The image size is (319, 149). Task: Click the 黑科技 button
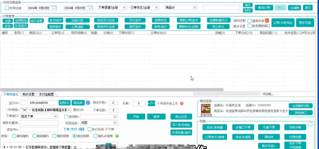pyautogui.click(x=269, y=137)
